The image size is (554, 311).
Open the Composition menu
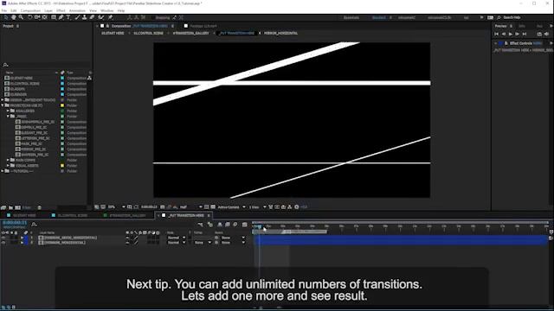click(30, 11)
